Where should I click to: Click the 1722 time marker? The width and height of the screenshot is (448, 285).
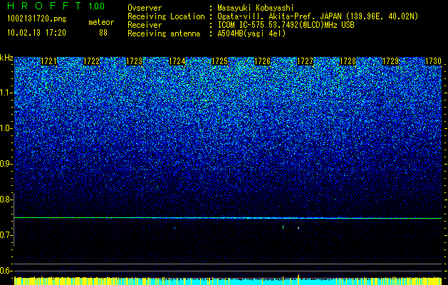pyautogui.click(x=91, y=61)
